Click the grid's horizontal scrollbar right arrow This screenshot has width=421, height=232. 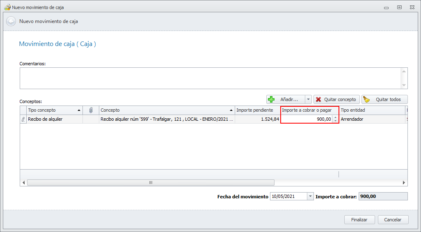(x=404, y=183)
